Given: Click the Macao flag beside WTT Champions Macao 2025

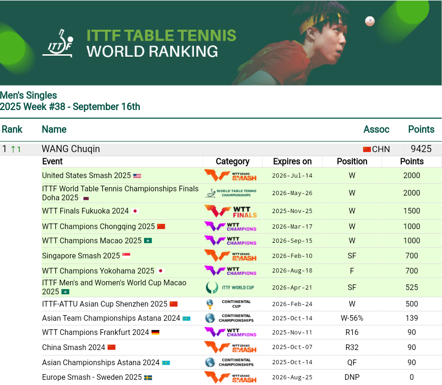Looking at the screenshot, I should pos(148,240).
